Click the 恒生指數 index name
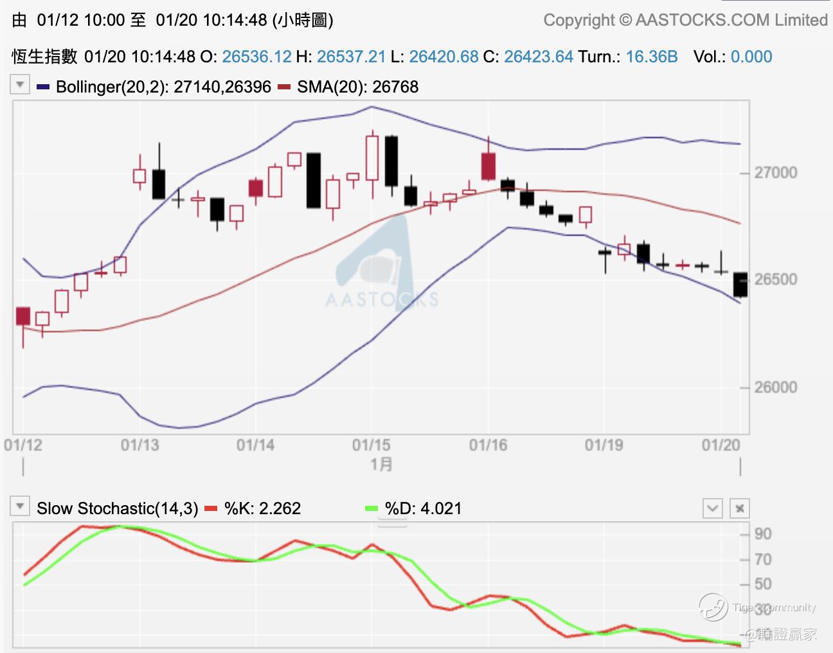This screenshot has width=833, height=653. click(44, 57)
